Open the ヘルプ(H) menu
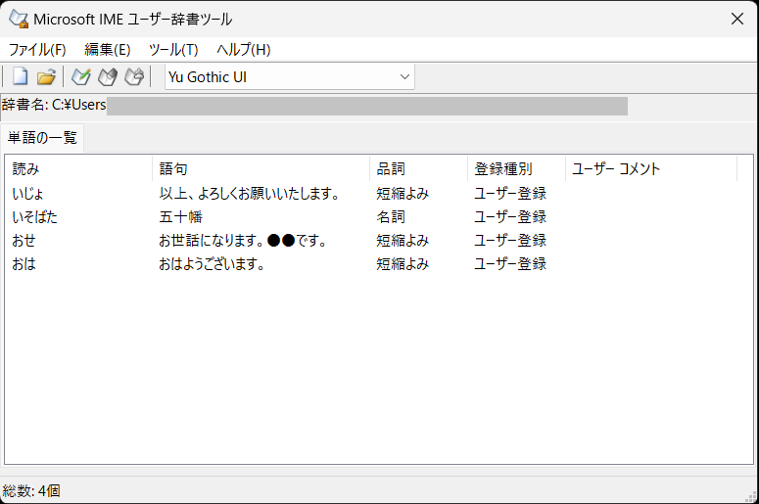The height and width of the screenshot is (504, 759). (244, 49)
